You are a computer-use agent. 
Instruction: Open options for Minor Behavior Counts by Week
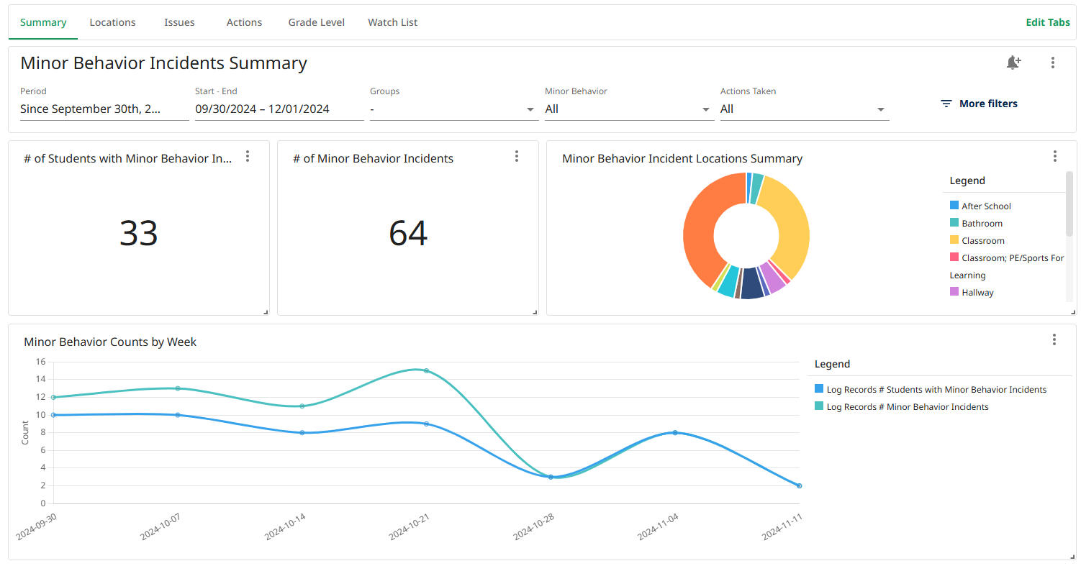click(1054, 339)
